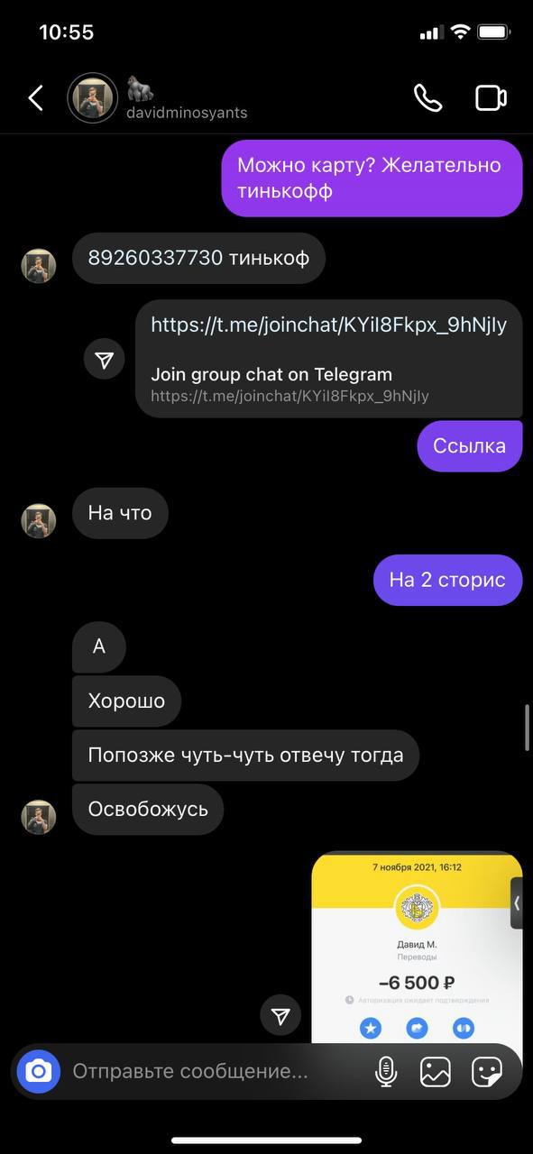This screenshot has width=533, height=1154.
Task: Open the blue camera button in the message bar
Action: tap(39, 1071)
